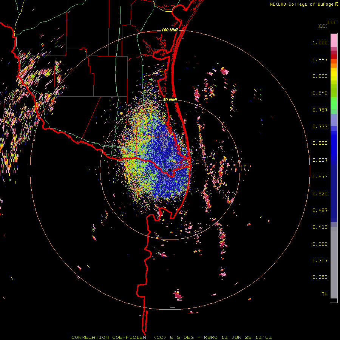Screen dimensions: 340x340
Task: Click the 0.307 scale value
Action: click(x=320, y=261)
